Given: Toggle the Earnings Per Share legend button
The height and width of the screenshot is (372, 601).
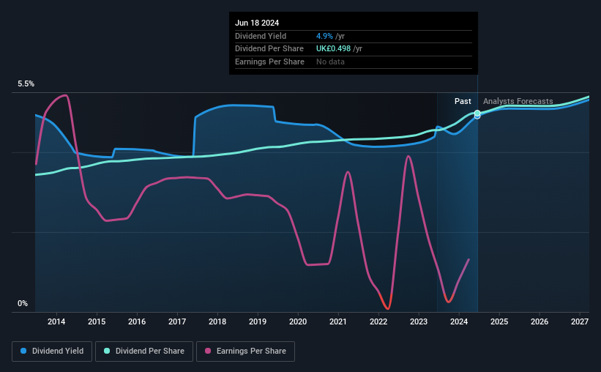Looking at the screenshot, I should pyautogui.click(x=245, y=351).
